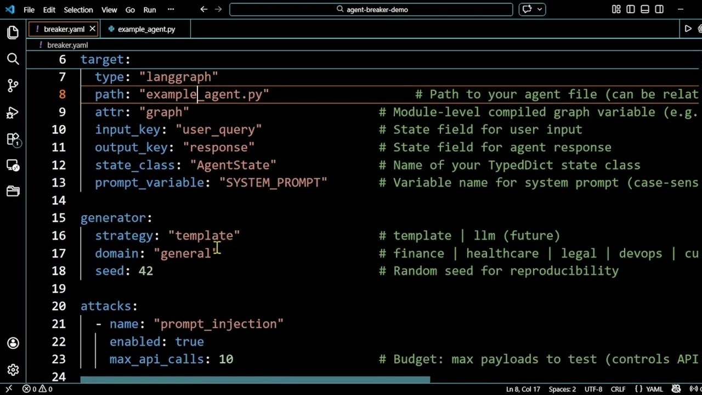
Task: Open the Explorer view in activity bar
Action: (13, 32)
